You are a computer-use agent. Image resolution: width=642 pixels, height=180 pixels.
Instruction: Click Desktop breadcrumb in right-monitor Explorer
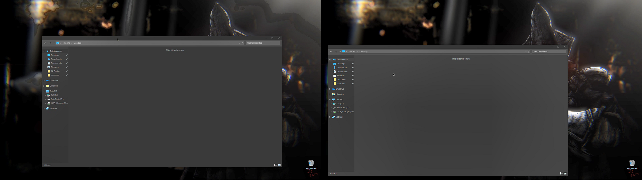click(363, 52)
